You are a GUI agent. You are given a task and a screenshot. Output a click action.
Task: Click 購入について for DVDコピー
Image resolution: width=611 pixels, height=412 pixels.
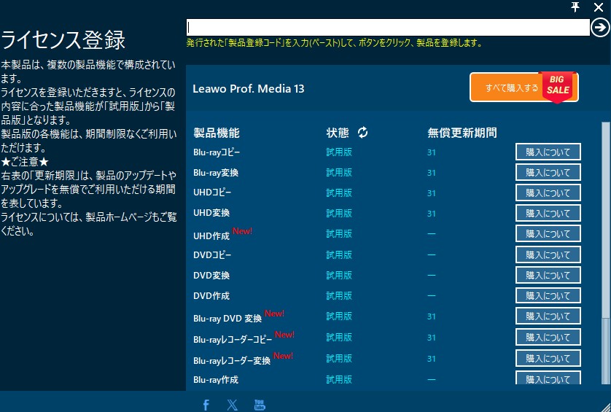click(548, 254)
